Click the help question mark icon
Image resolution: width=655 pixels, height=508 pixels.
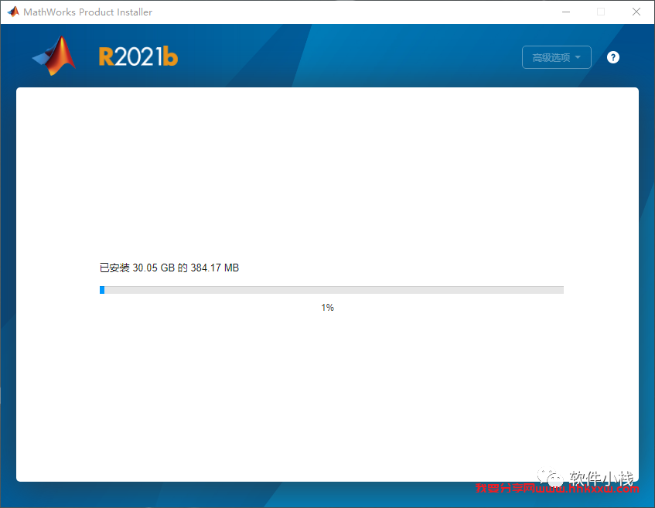[x=612, y=57]
